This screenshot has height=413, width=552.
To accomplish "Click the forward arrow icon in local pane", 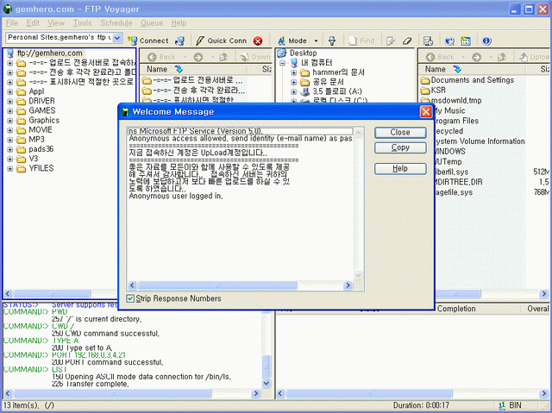I will pos(476,57).
